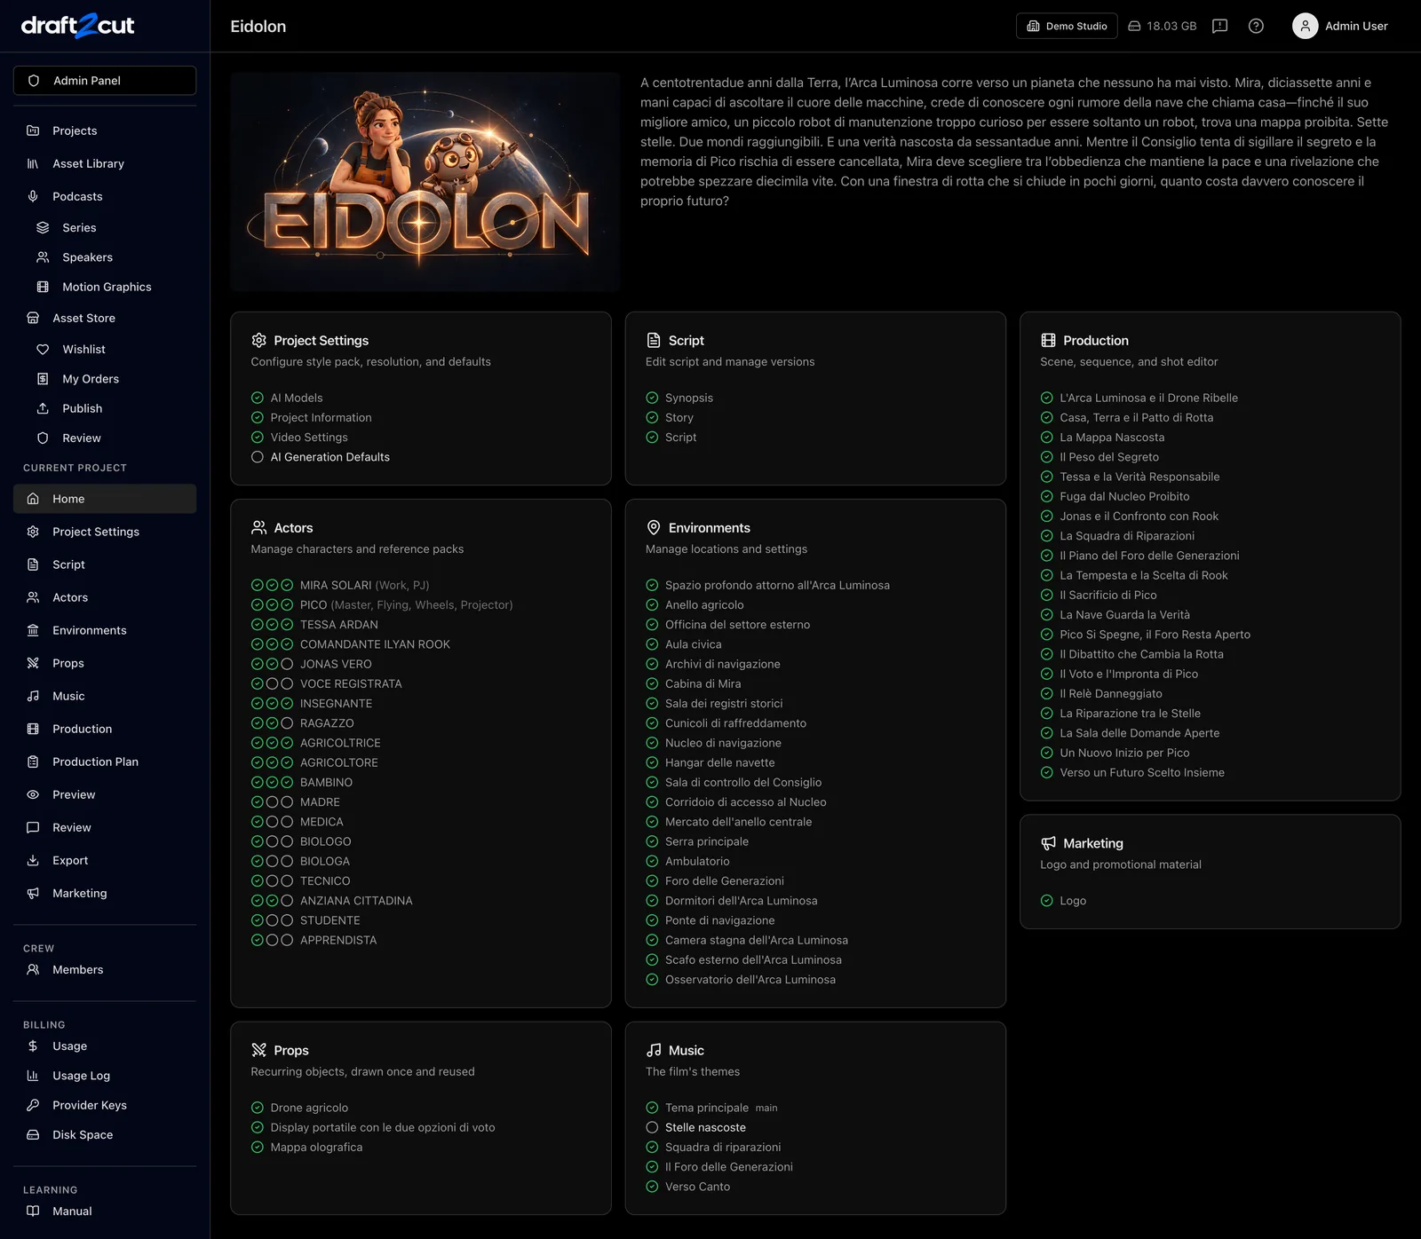Click the Marketing card megaphone icon
The image size is (1421, 1239).
point(1048,843)
